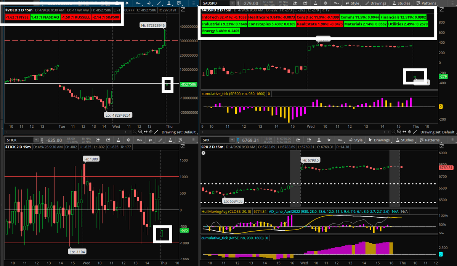Click the Utilities 2.49% sector label

point(408,24)
